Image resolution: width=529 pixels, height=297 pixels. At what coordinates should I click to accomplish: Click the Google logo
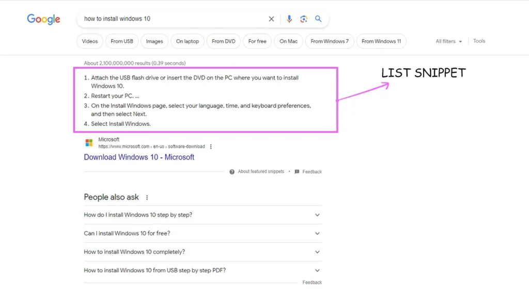(43, 19)
